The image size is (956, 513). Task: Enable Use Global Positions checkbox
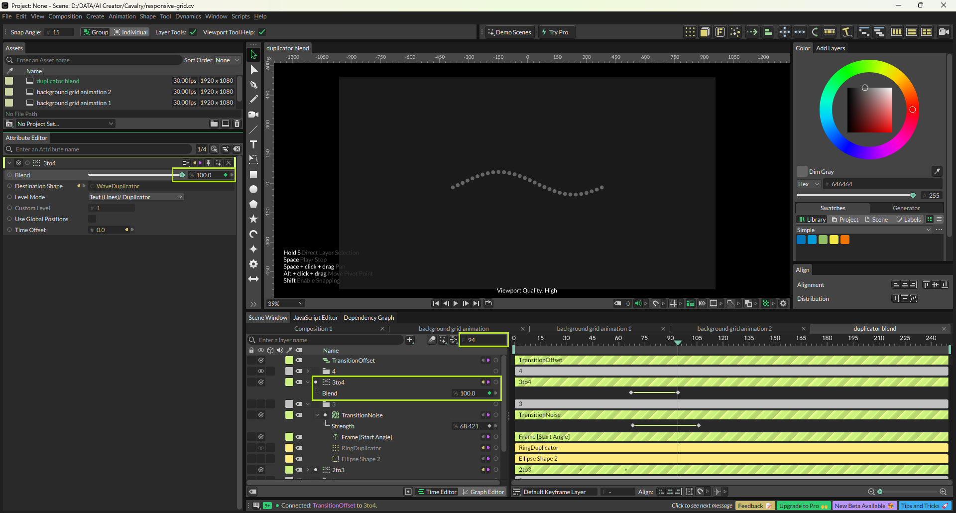tap(92, 219)
